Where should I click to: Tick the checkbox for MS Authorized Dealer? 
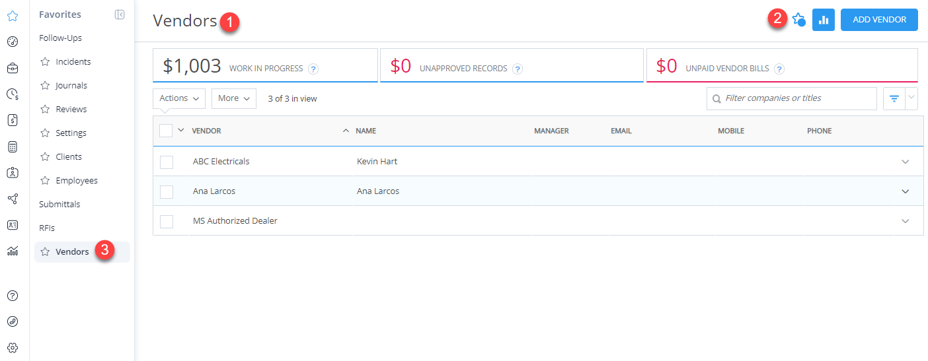coord(167,221)
